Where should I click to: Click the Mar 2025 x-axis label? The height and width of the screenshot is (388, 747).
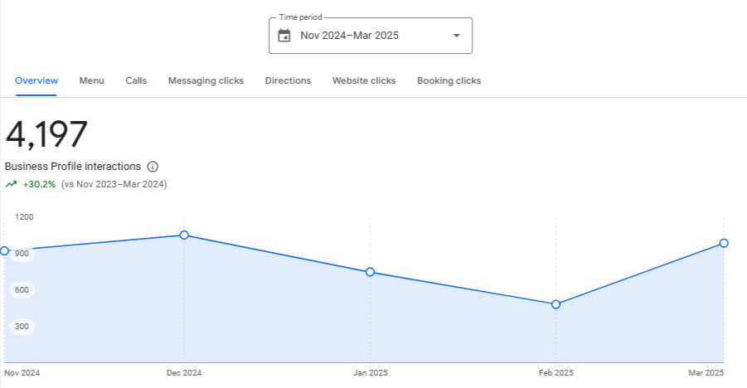[x=706, y=373]
